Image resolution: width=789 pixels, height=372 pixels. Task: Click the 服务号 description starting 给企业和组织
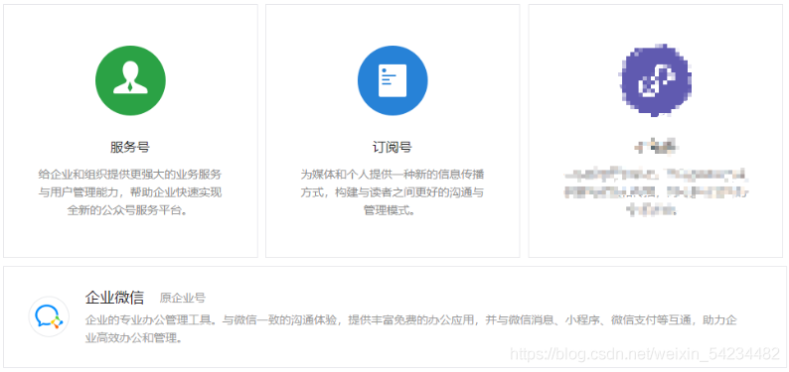[130, 192]
